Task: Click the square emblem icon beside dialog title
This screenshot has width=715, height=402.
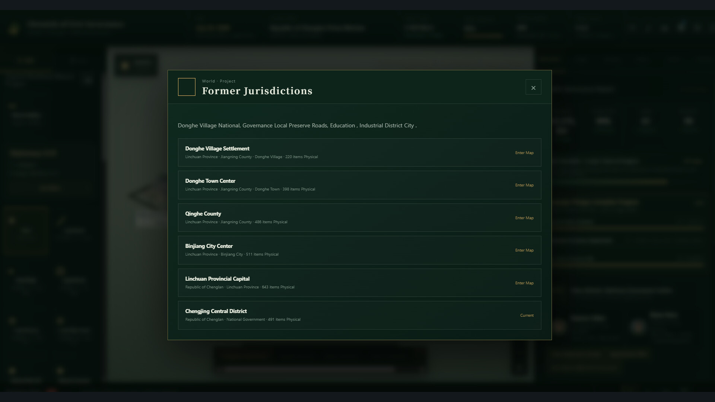Action: click(187, 87)
